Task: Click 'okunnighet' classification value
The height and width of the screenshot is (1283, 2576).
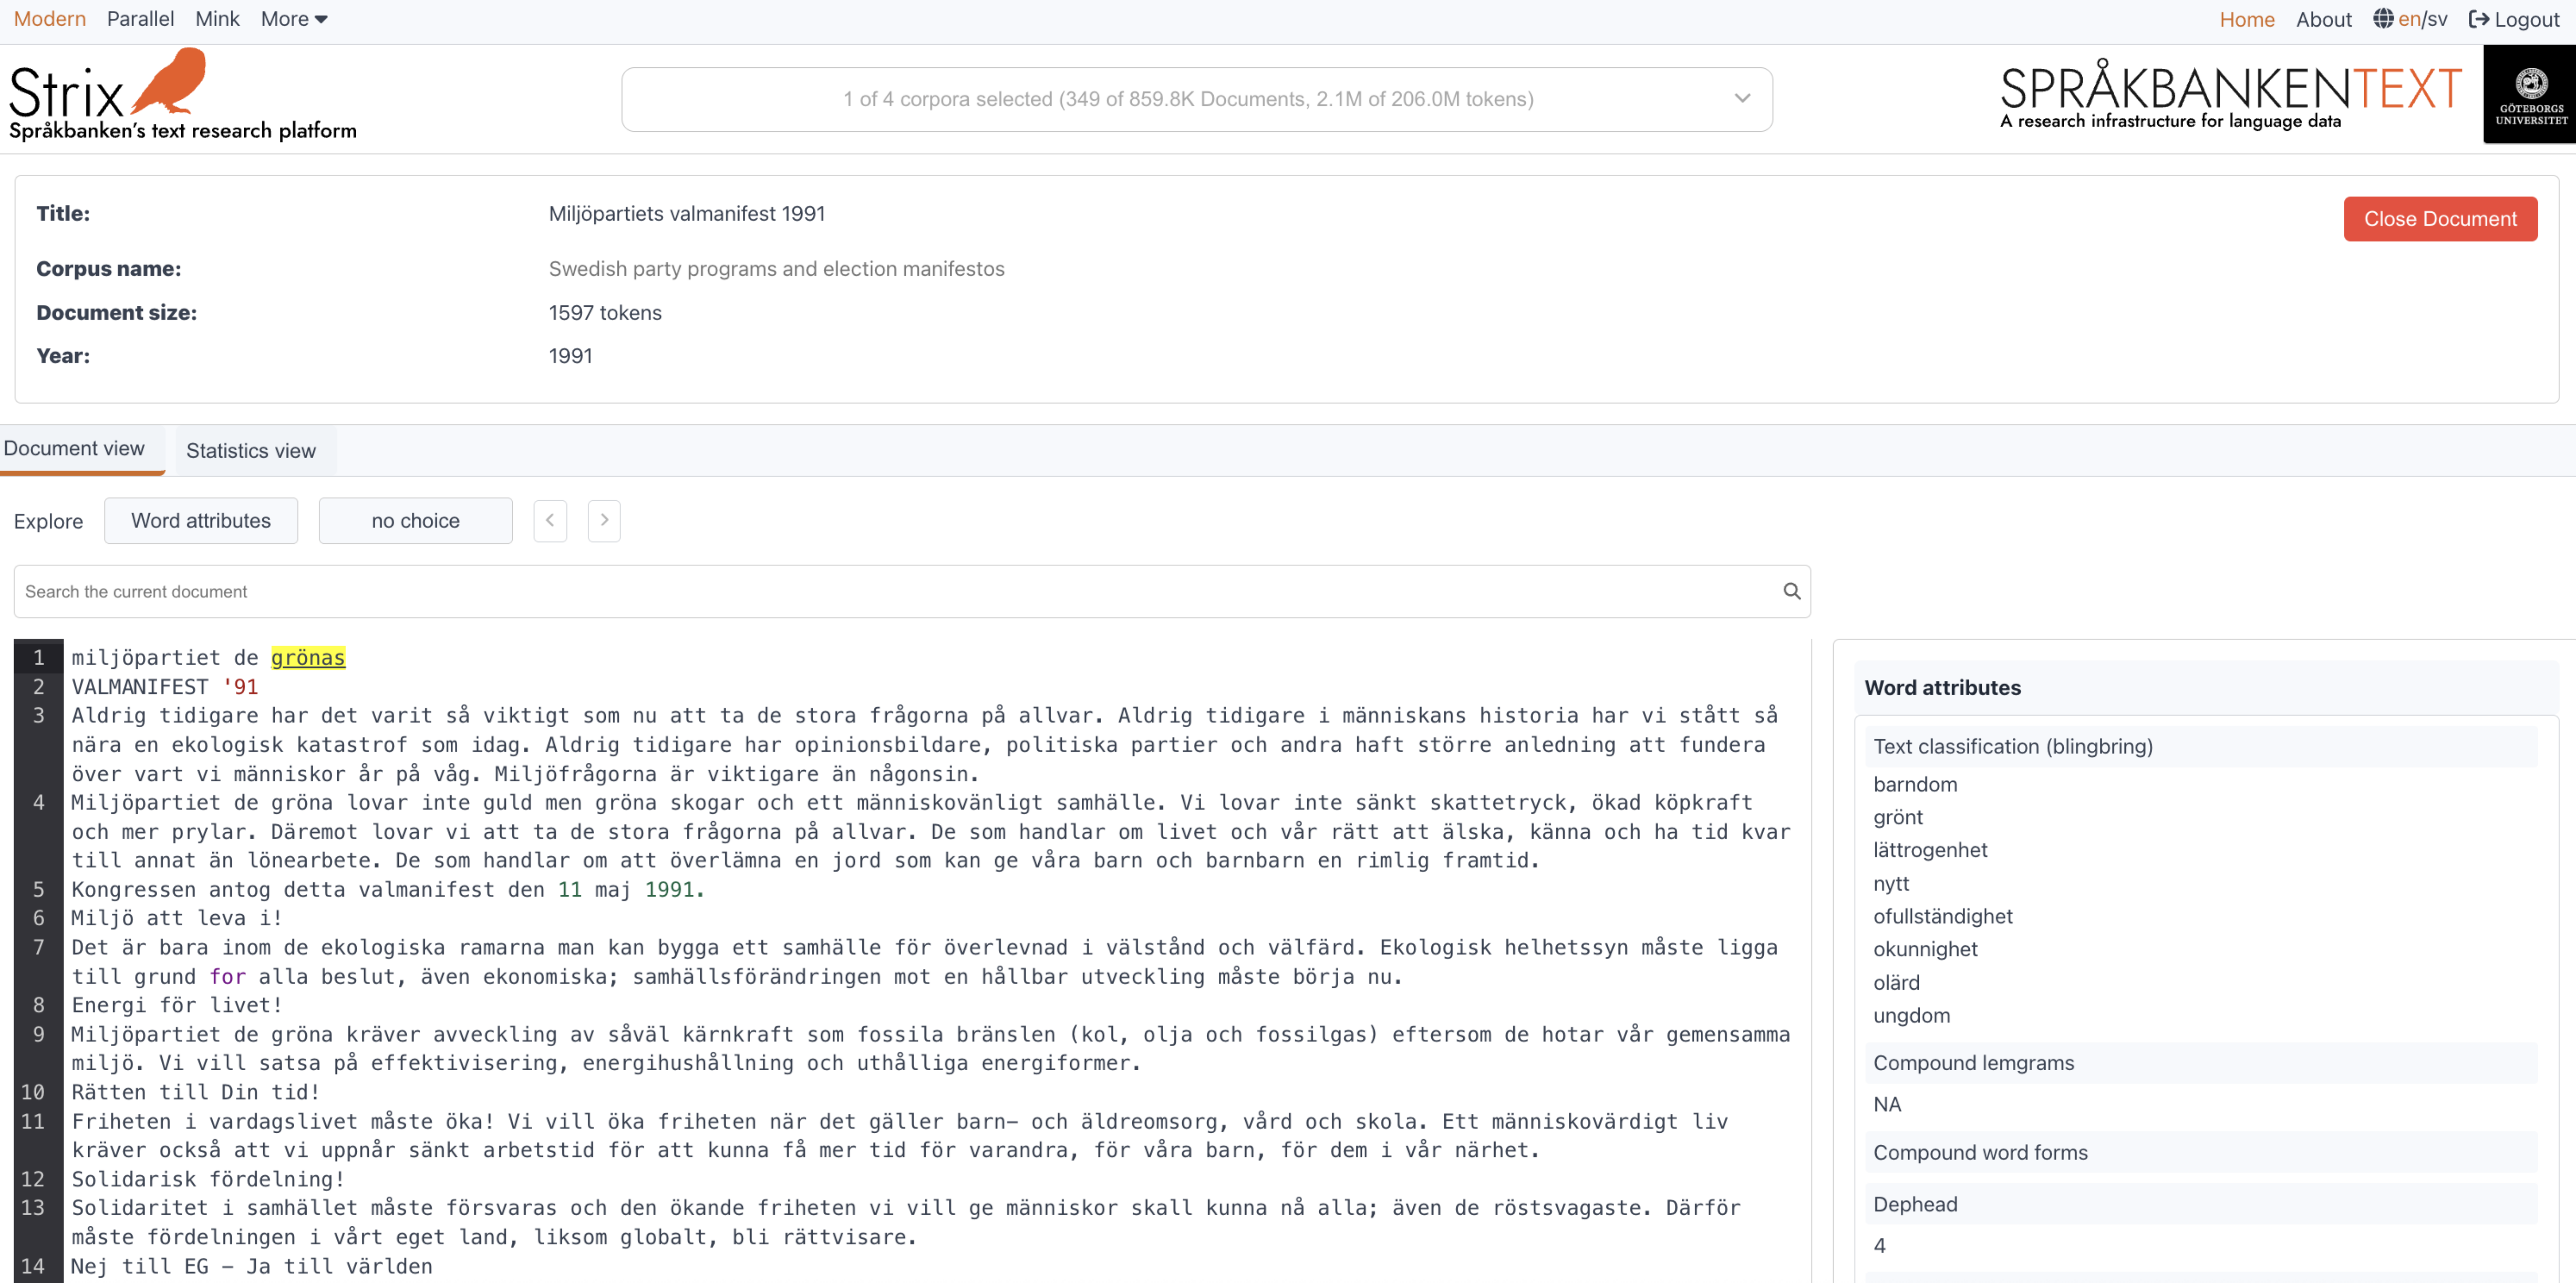Action: point(1925,949)
